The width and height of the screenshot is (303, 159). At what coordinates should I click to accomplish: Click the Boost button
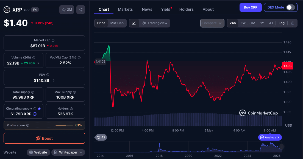click(x=44, y=138)
